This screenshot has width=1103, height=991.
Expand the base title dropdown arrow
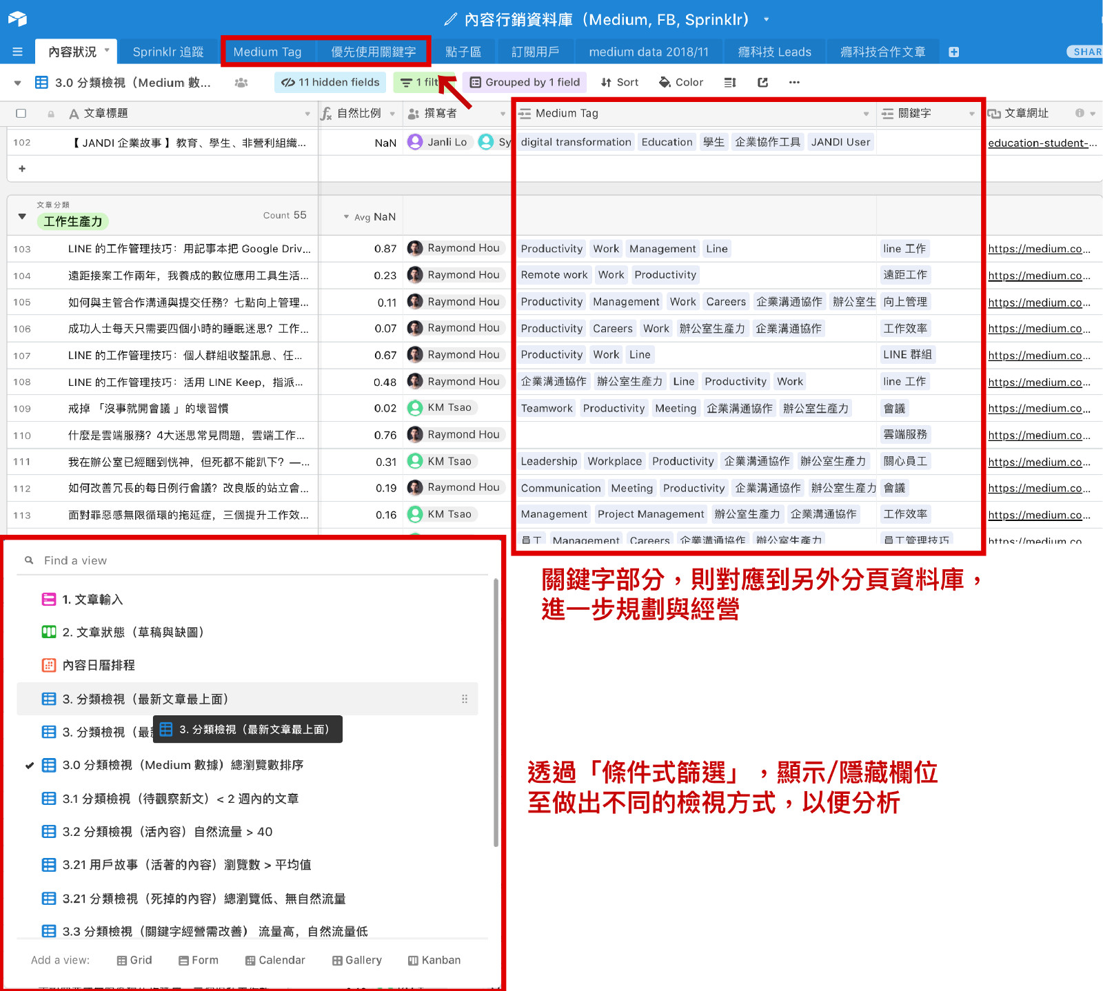pyautogui.click(x=766, y=19)
